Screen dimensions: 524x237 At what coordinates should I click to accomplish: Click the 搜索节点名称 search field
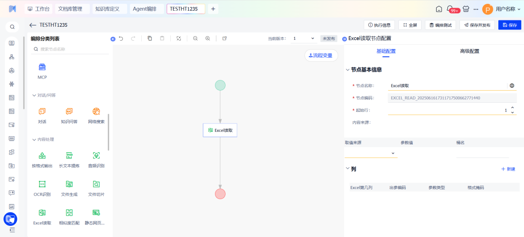click(70, 49)
